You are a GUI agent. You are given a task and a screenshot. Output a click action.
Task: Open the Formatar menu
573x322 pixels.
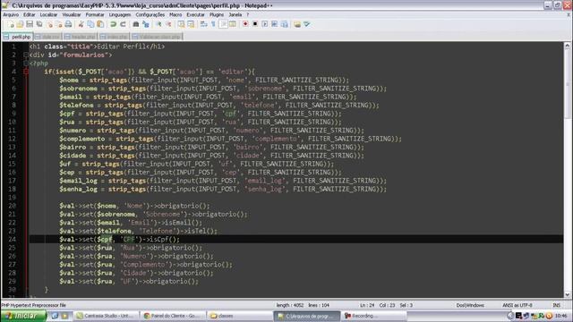tap(95, 14)
